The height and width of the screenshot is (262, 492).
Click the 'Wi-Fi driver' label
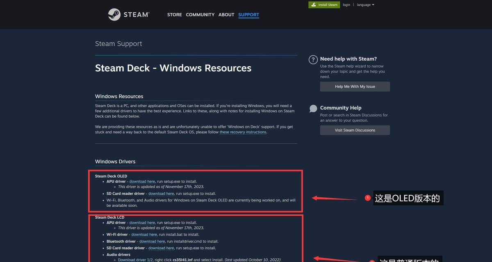(x=117, y=235)
